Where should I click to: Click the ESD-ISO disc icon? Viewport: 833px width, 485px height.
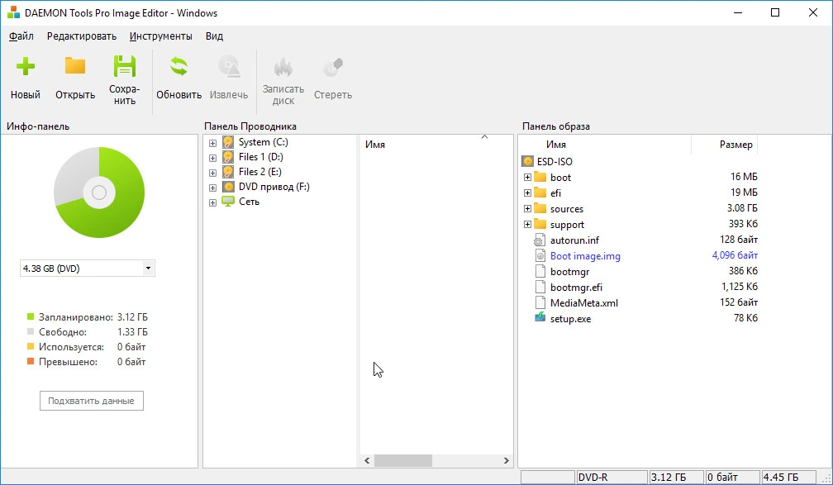point(527,161)
